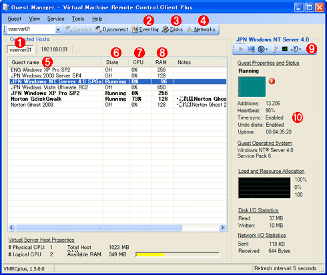Click the JPN Windows NT Server 4.0 panel title
327x275 pixels.
point(272,39)
